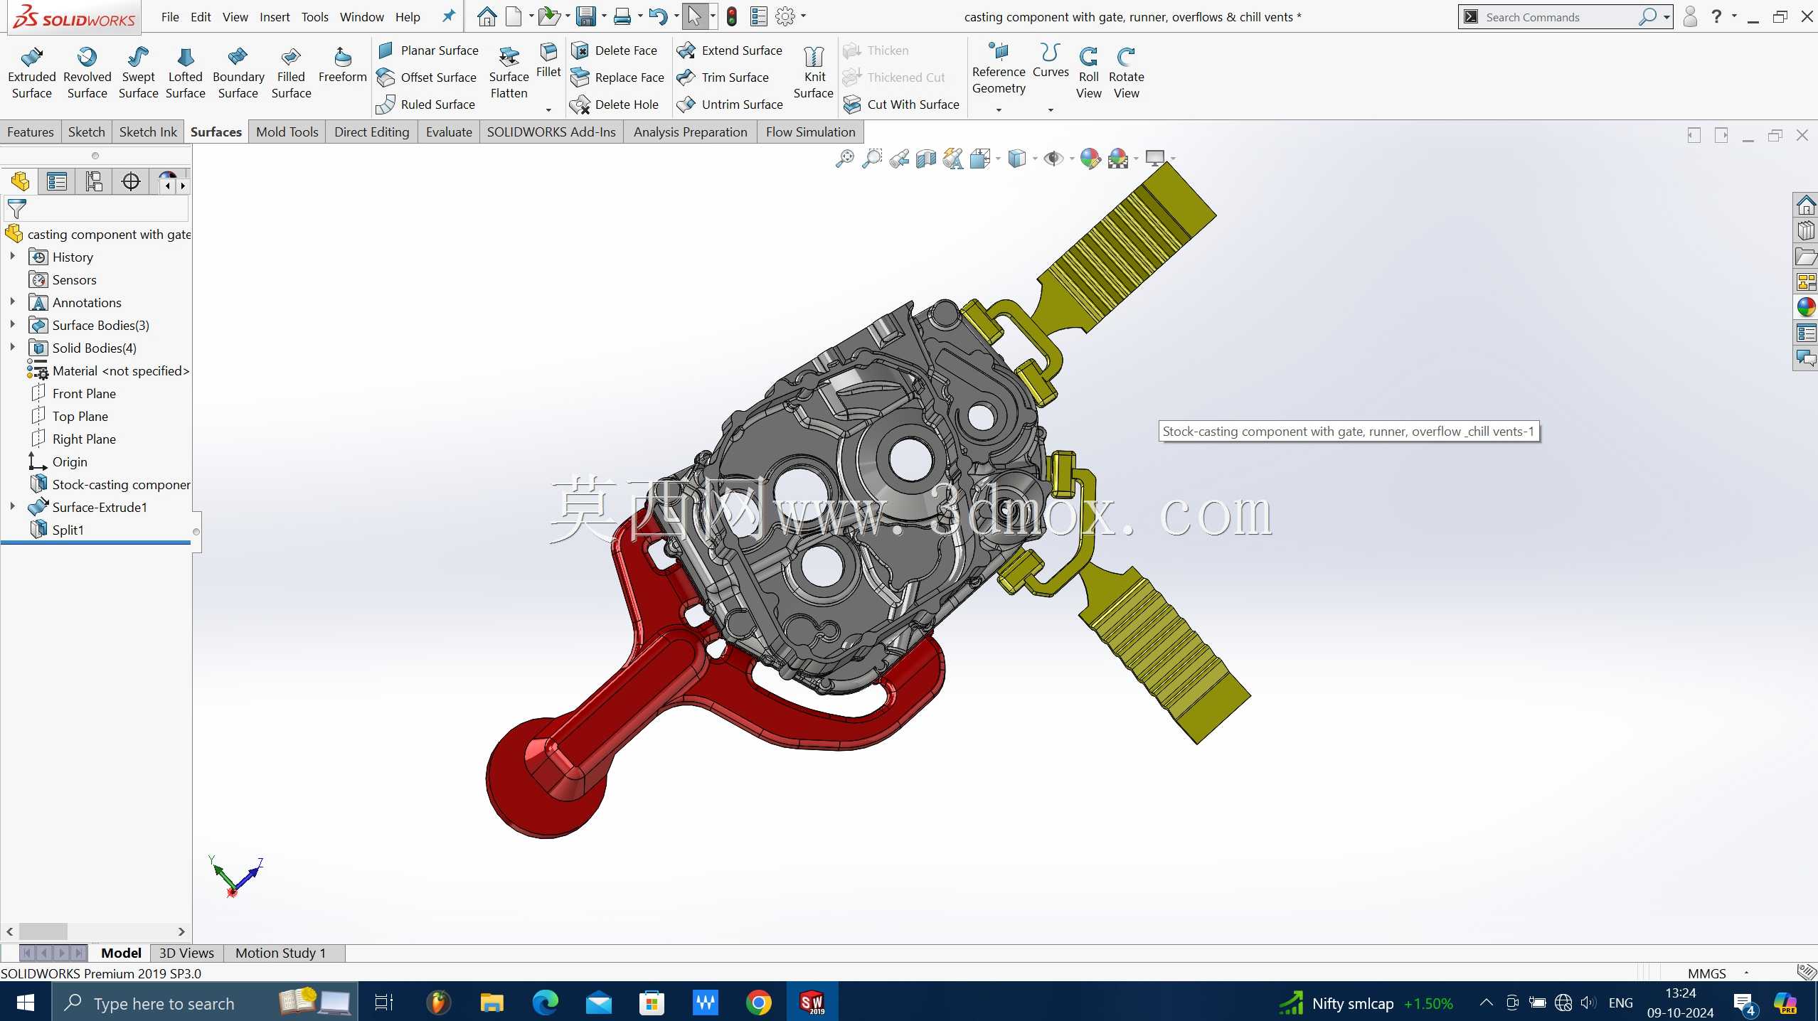The height and width of the screenshot is (1021, 1818).
Task: Click the feature tree filter icon
Action: pyautogui.click(x=16, y=209)
